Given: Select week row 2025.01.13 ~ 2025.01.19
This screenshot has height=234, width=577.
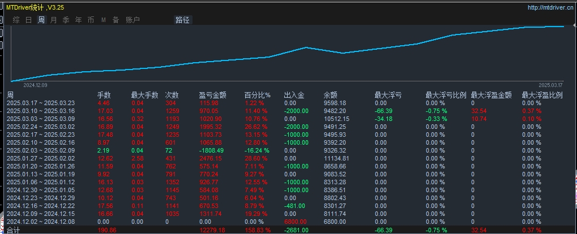Looking at the screenshot, I should coord(289,174).
